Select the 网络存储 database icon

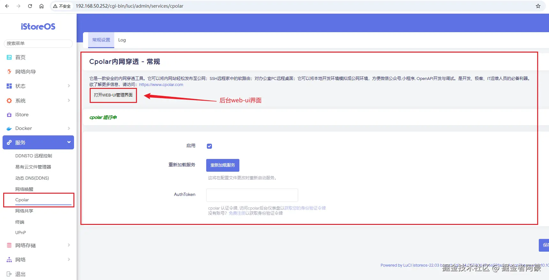(x=9, y=245)
